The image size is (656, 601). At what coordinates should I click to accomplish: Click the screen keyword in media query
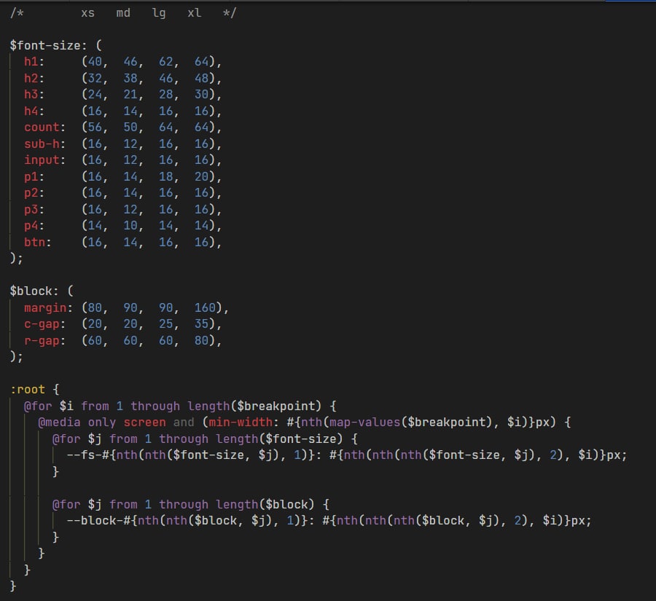click(x=145, y=422)
